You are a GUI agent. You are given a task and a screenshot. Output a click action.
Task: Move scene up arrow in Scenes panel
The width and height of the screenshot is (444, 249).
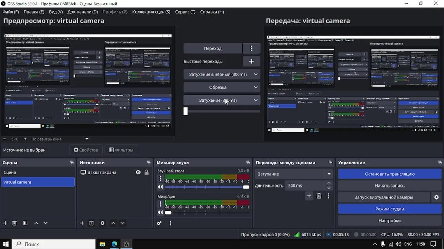[x=36, y=223]
